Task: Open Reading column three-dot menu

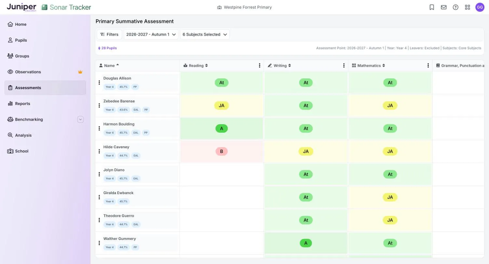Action: point(259,66)
